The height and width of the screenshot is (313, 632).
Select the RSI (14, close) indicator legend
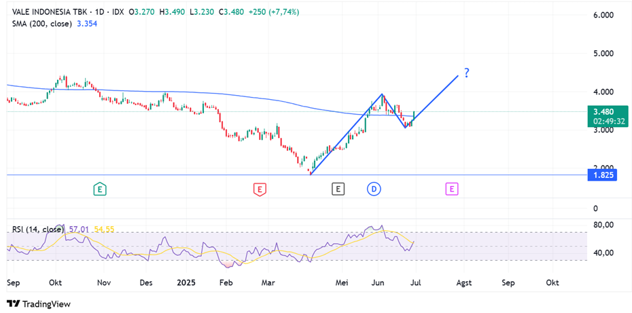pos(39,229)
